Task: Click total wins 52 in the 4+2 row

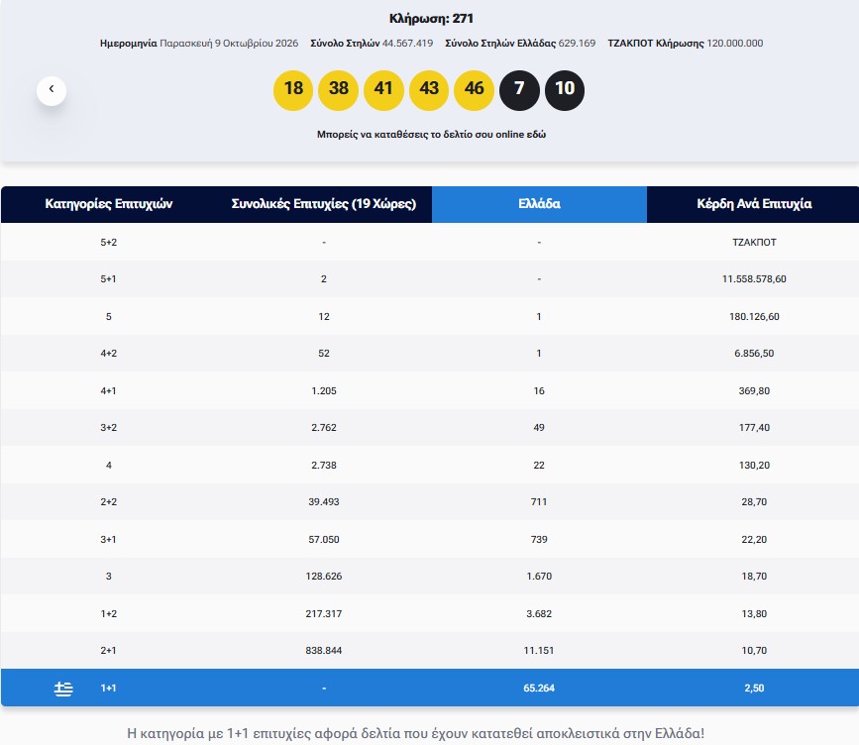Action: tap(324, 354)
